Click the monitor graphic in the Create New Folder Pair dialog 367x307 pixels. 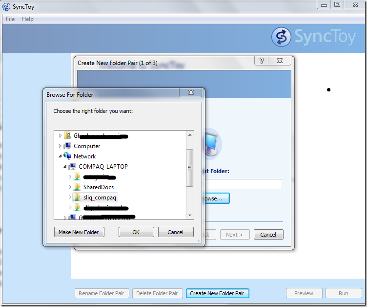tap(211, 144)
